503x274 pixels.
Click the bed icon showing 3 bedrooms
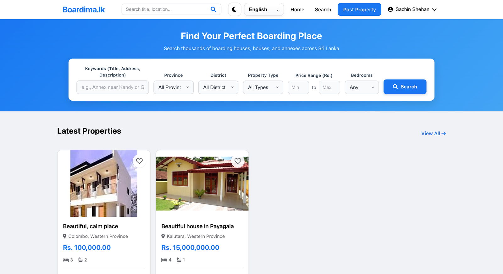click(66, 260)
